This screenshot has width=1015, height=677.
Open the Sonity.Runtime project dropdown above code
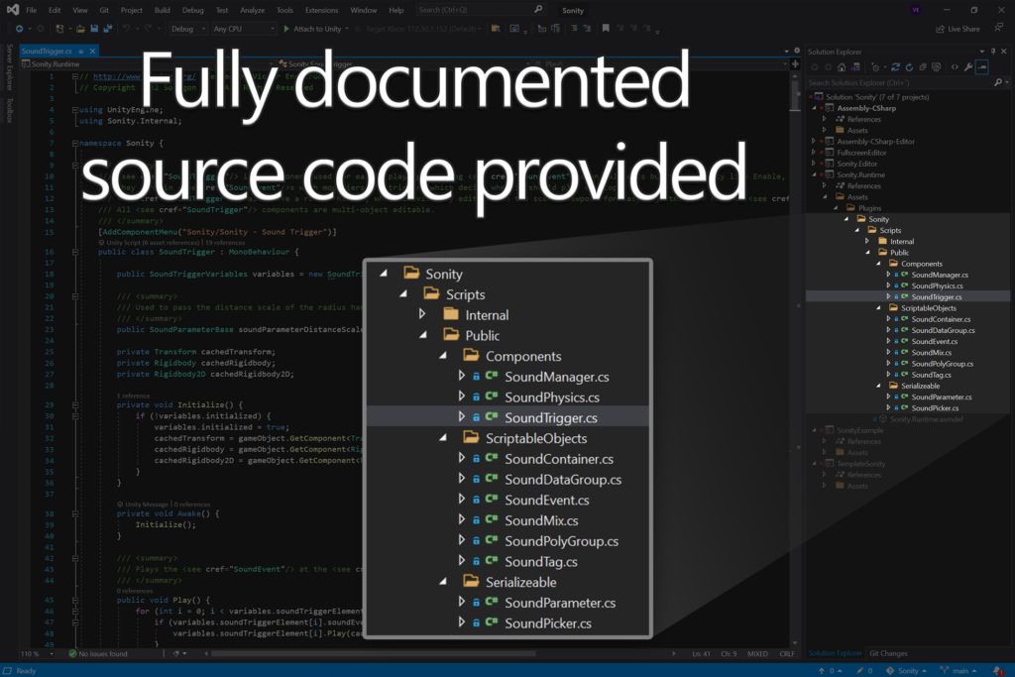[147, 64]
